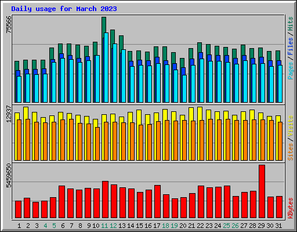Click day label 2 on x-axis
The height and width of the screenshot is (232, 297).
click(28, 226)
